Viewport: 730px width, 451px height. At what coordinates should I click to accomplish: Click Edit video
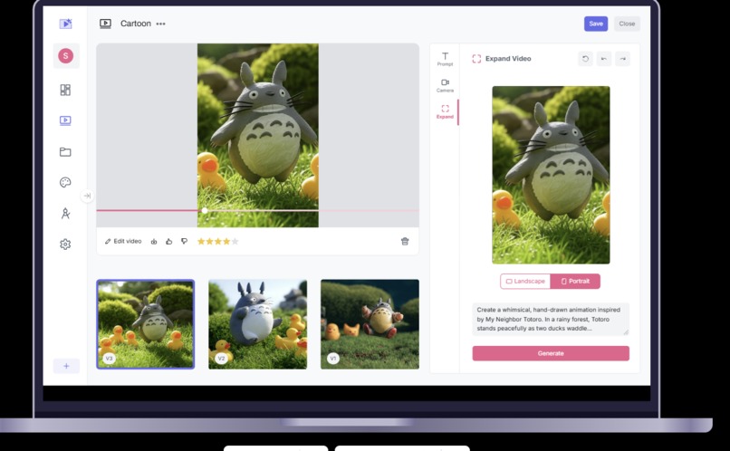click(x=123, y=241)
